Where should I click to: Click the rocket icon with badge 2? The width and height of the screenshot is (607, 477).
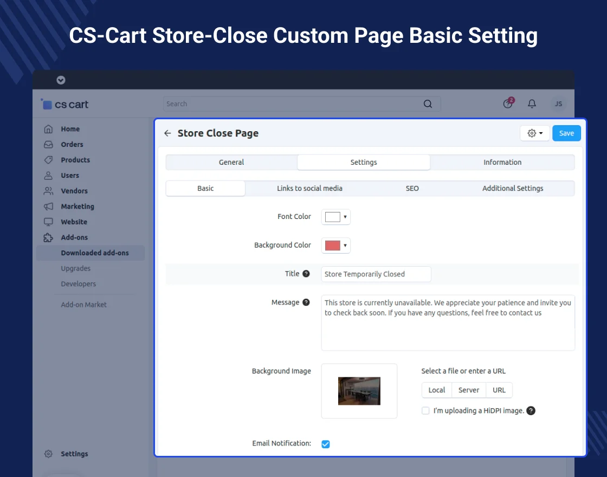[508, 104]
